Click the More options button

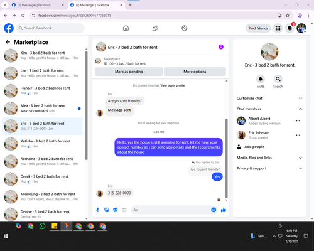coord(195,72)
